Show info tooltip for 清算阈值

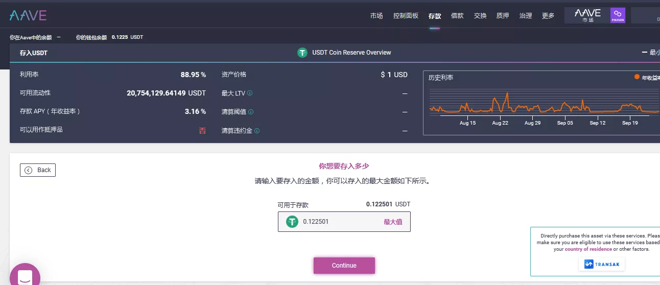(x=251, y=112)
